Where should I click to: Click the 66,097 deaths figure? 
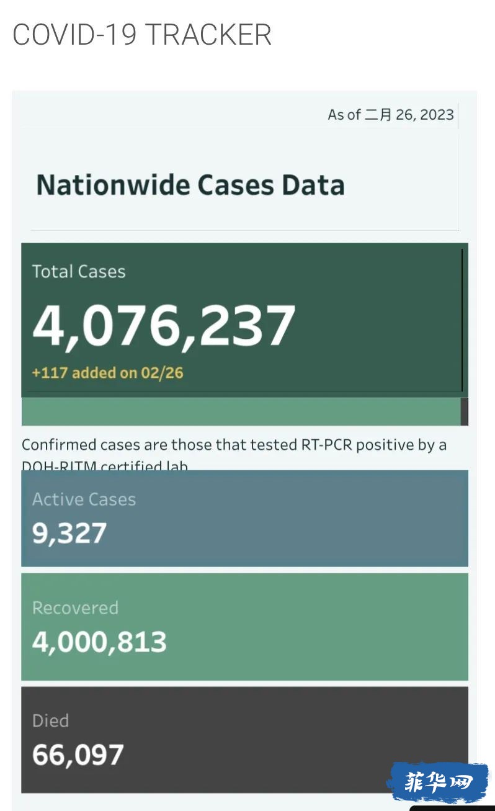click(78, 755)
